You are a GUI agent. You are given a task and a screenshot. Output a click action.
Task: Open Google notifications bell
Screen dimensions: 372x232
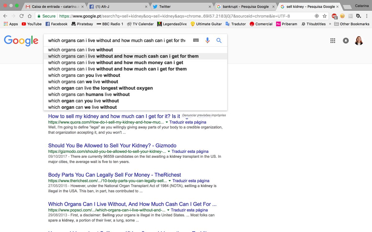pyautogui.click(x=346, y=41)
